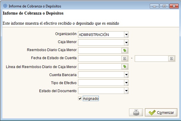
Task: Click the end date input field
Action: point(151,59)
